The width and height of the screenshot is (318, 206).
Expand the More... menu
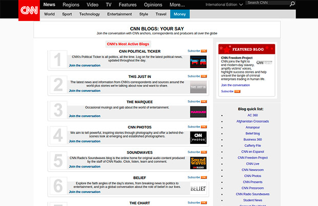pyautogui.click(x=177, y=5)
